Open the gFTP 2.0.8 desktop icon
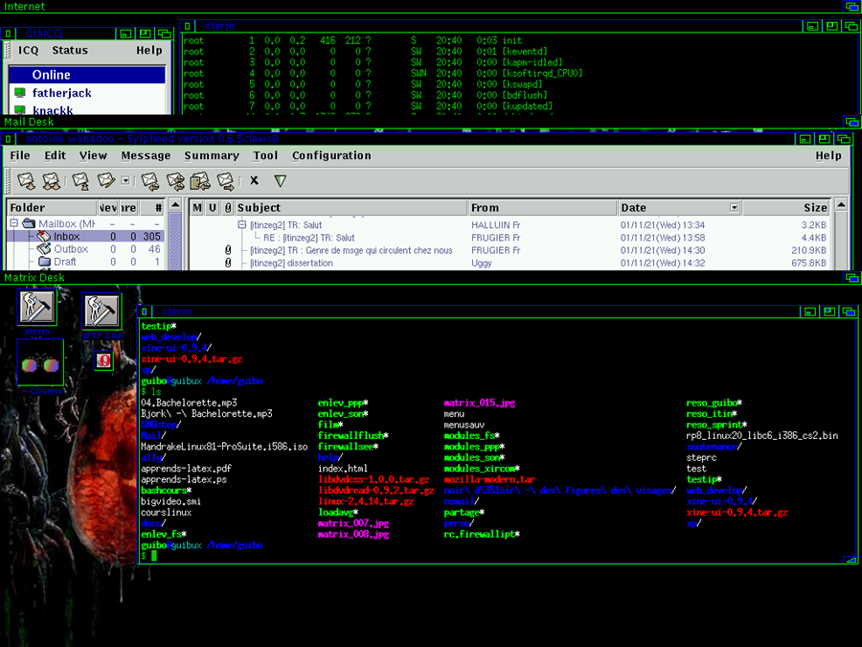 (102, 311)
